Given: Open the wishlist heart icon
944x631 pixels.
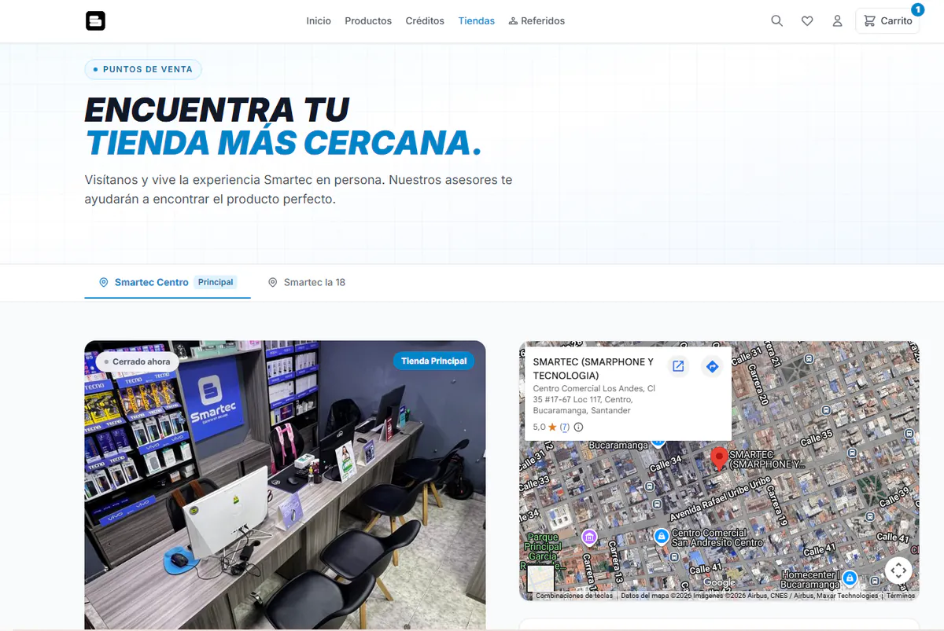Looking at the screenshot, I should (x=807, y=21).
